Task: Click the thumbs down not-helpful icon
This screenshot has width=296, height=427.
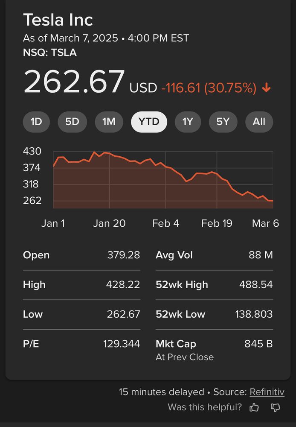Action: [276, 407]
